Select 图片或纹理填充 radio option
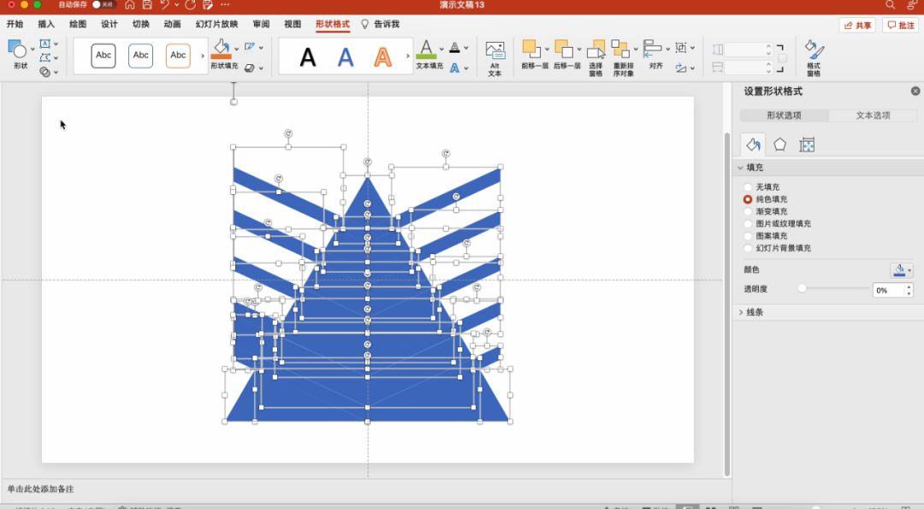 point(748,224)
